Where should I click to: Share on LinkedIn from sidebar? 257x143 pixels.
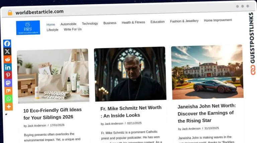pyautogui.click(x=7, y=67)
